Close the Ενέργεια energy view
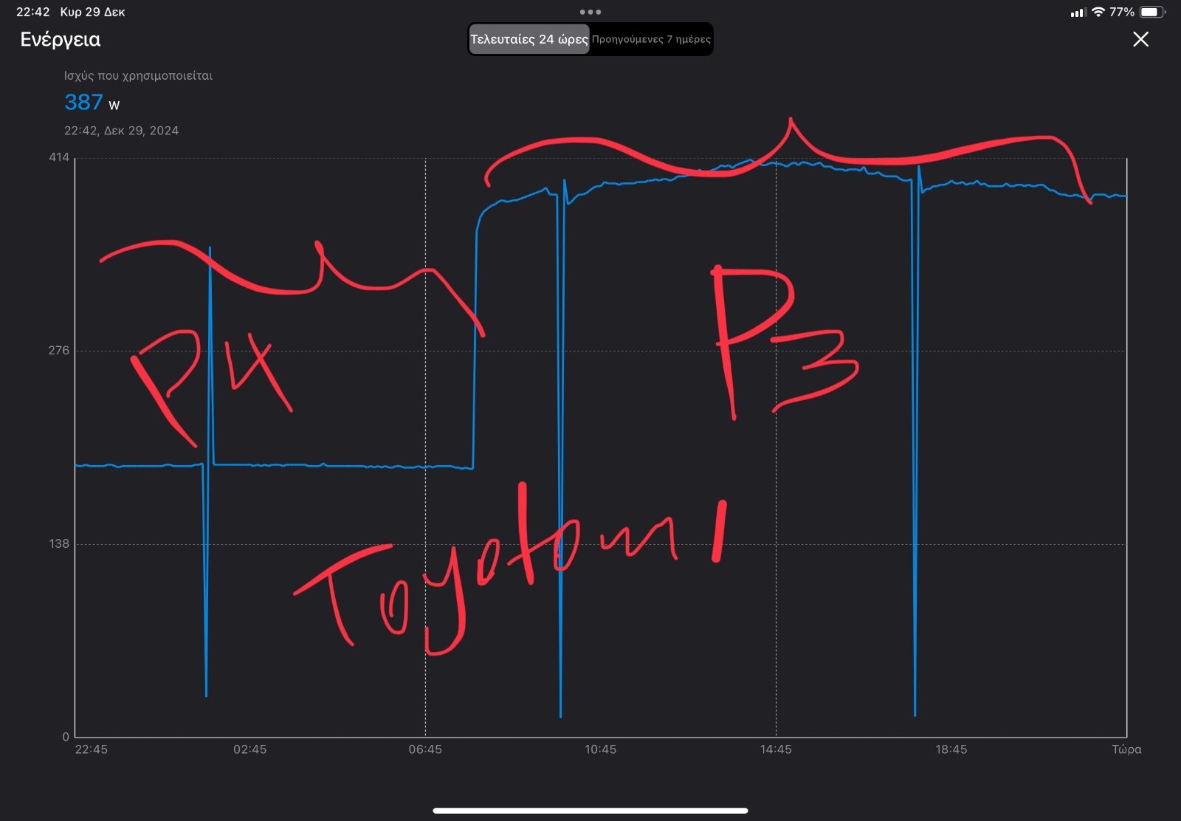This screenshot has height=821, width=1181. click(x=1140, y=39)
